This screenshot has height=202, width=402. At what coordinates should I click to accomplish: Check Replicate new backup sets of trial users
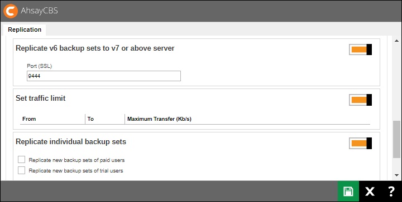point(22,170)
